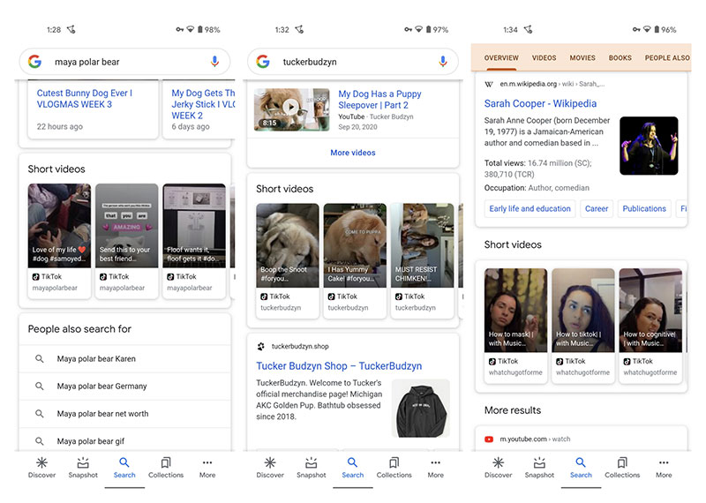Click the tuckerbudzyn search field
The image size is (706, 503).
click(353, 62)
